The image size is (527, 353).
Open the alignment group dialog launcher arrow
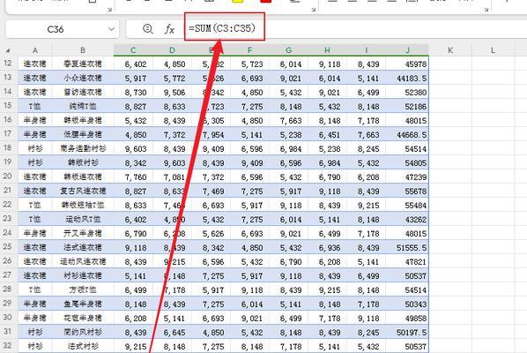[x=486, y=10]
